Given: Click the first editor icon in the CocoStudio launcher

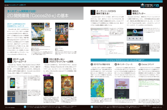Looking at the screenshot, I should click(x=129, y=38).
